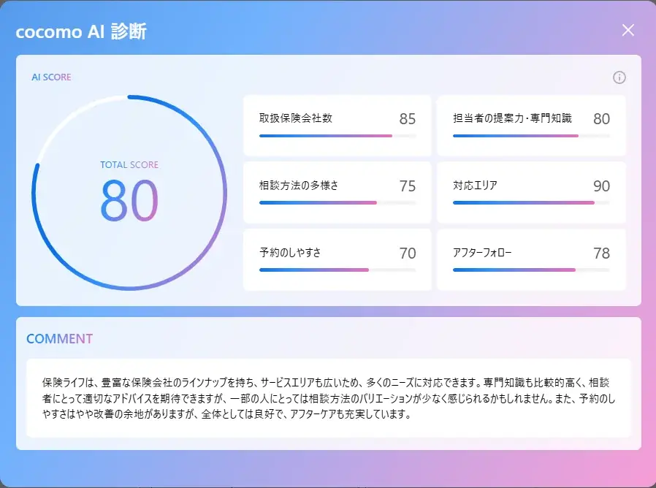Select the 相談方法の多様さ score card
Viewport: 656px width, 488px height.
click(337, 192)
